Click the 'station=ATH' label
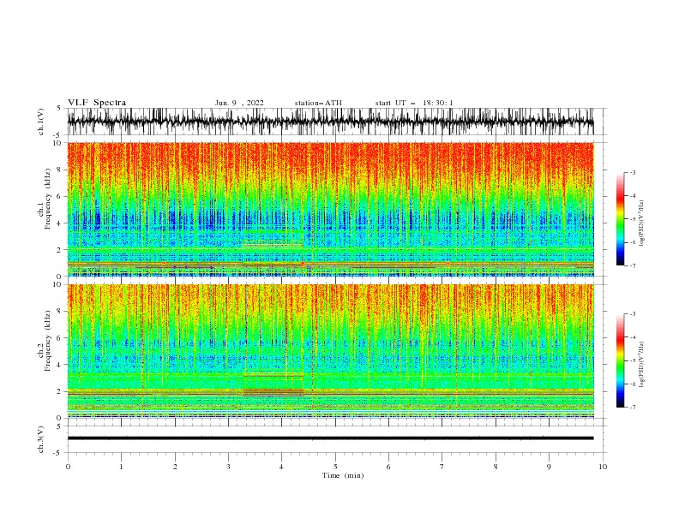679x524 pixels. click(x=318, y=103)
